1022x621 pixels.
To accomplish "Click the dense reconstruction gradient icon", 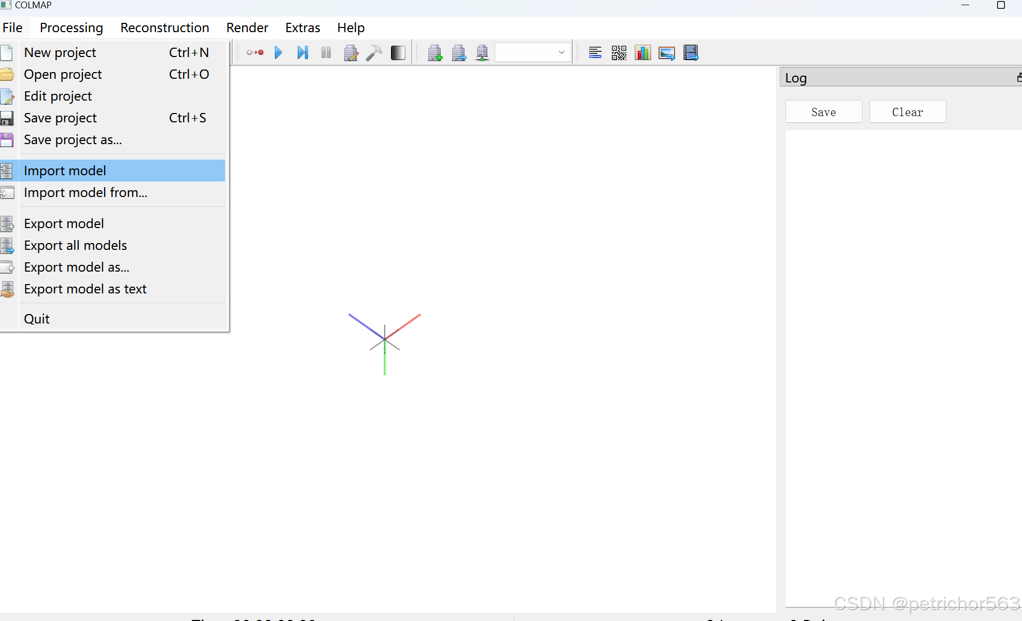I will point(398,53).
